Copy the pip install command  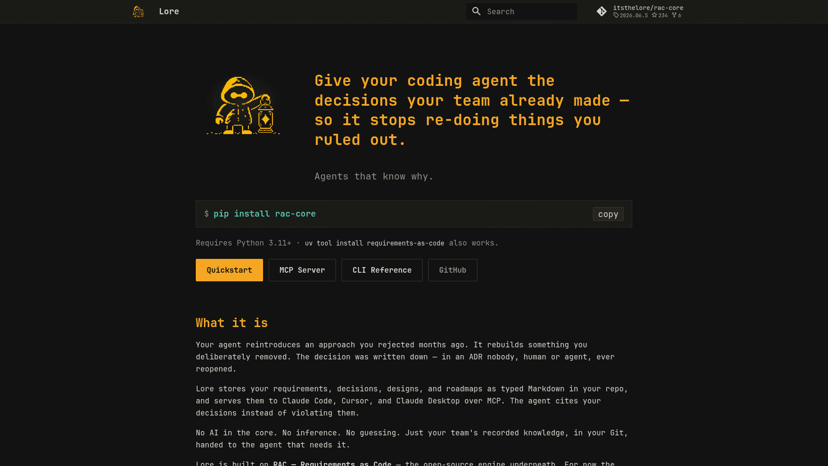point(608,214)
